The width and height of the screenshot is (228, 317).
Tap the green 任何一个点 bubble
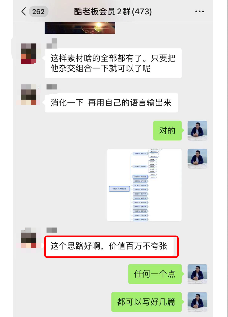155,274
